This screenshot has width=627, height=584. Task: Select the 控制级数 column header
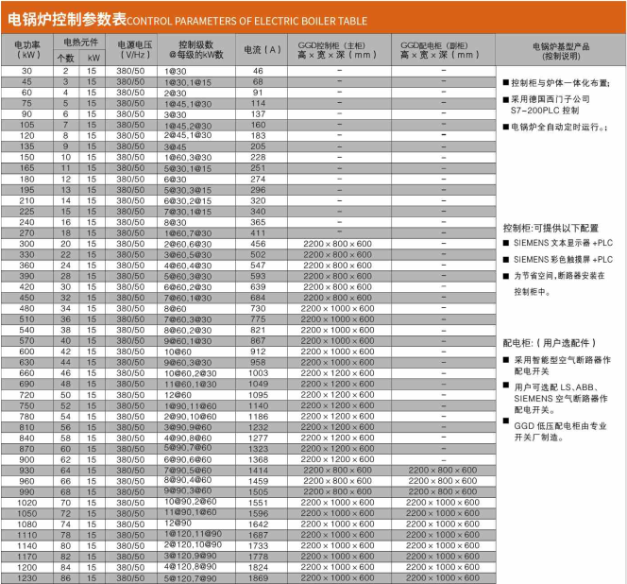coord(197,49)
